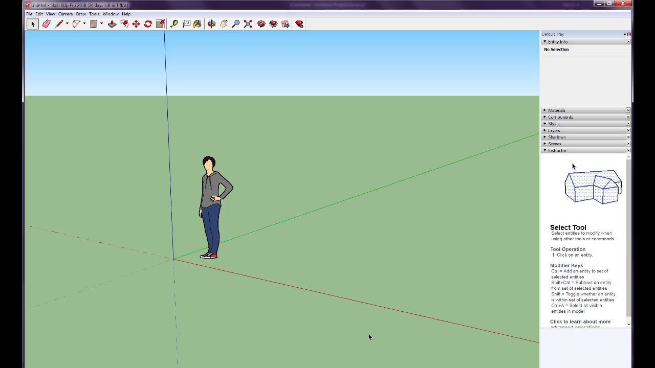The height and width of the screenshot is (368, 655).
Task: Pick the Eraser tool
Action: 46,24
